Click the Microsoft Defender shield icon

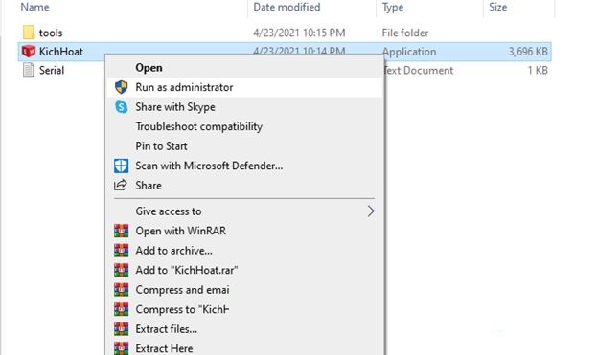click(122, 166)
